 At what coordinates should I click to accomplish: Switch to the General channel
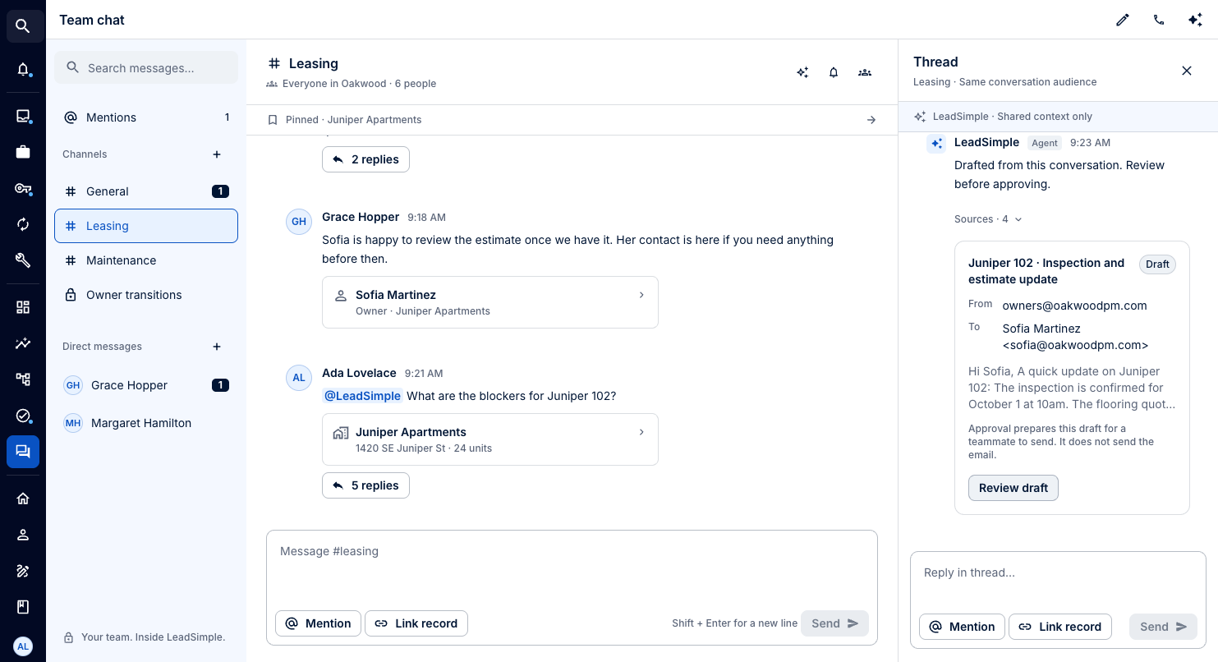(x=146, y=191)
